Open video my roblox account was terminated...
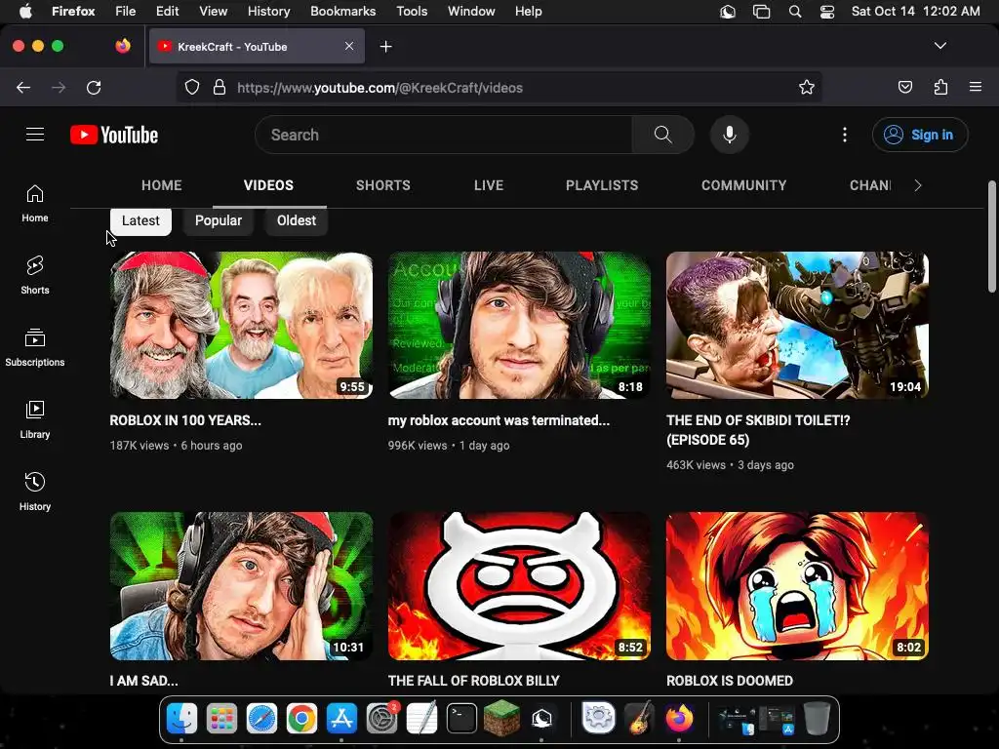999x749 pixels. (x=499, y=420)
